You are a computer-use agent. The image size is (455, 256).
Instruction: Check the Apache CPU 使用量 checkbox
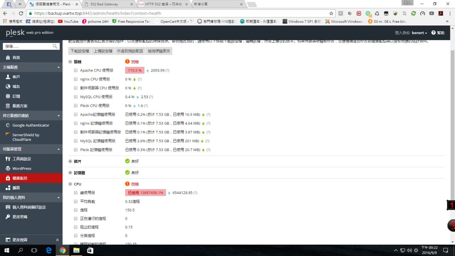point(76,70)
